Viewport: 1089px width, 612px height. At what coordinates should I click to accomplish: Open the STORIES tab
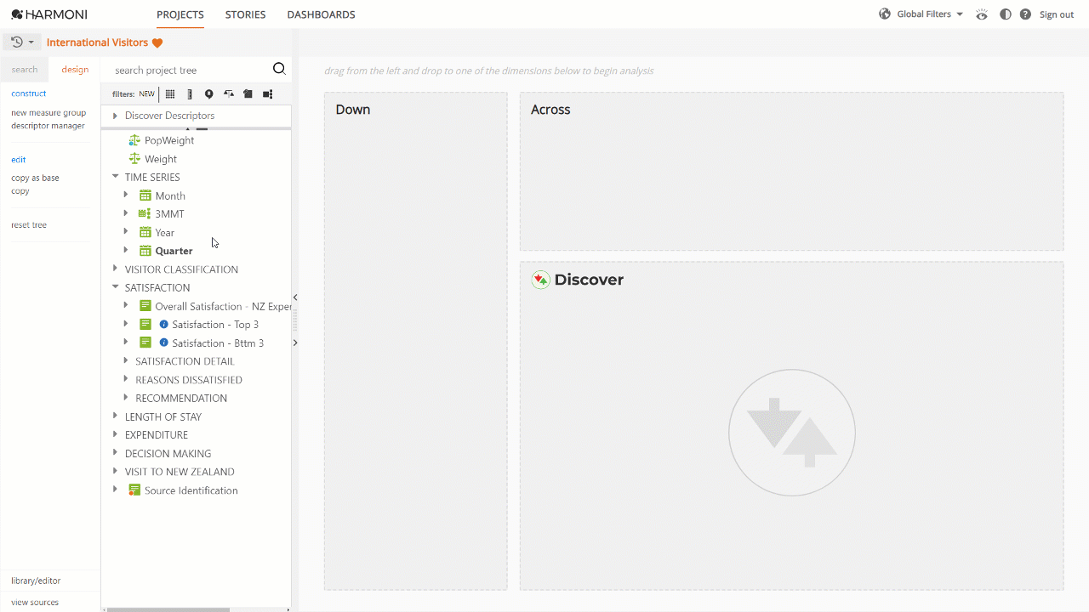245,14
